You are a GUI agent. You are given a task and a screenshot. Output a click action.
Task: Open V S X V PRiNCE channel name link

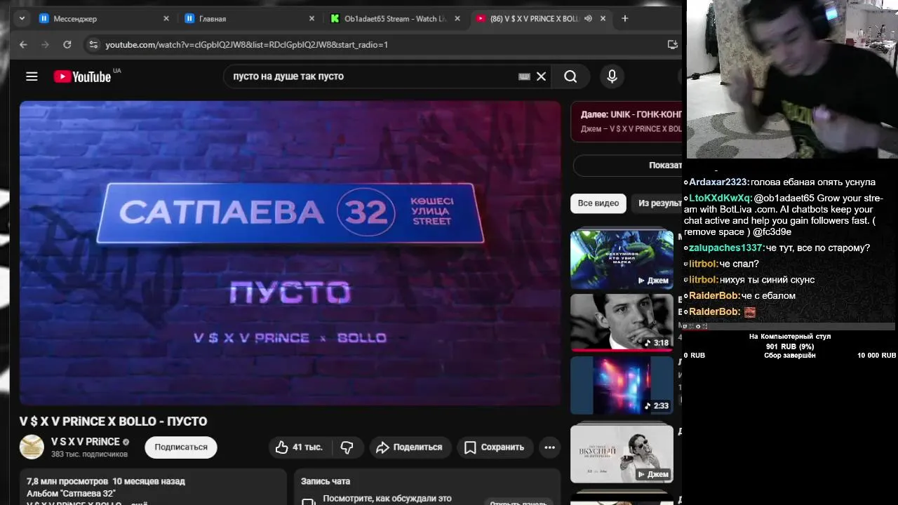coord(86,442)
